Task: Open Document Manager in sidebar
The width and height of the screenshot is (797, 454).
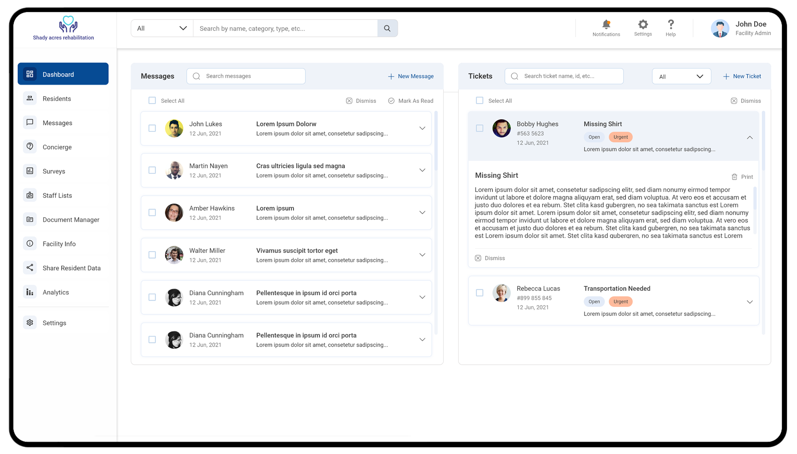Action: pos(63,219)
